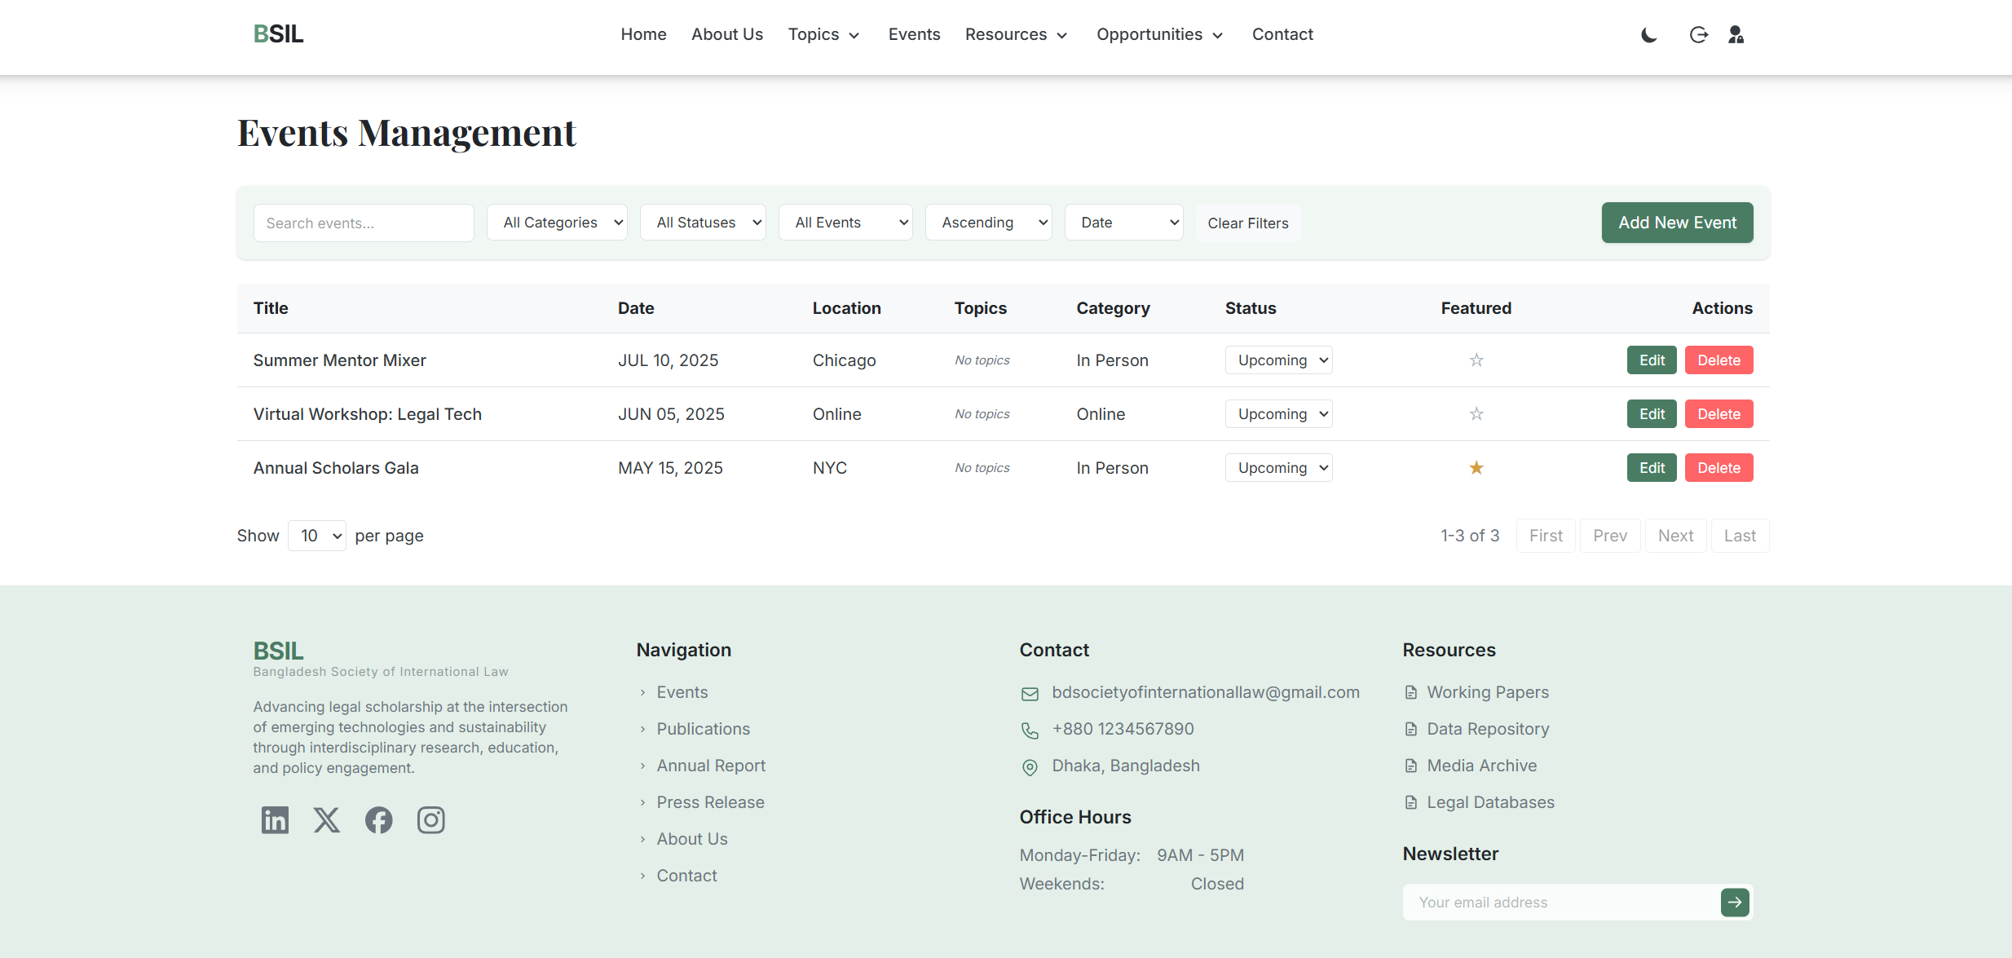Image resolution: width=2012 pixels, height=958 pixels.
Task: Toggle featured star for Virtual Workshop
Action: coord(1476,413)
